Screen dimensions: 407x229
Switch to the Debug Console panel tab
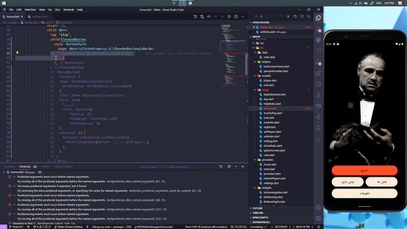64,167
